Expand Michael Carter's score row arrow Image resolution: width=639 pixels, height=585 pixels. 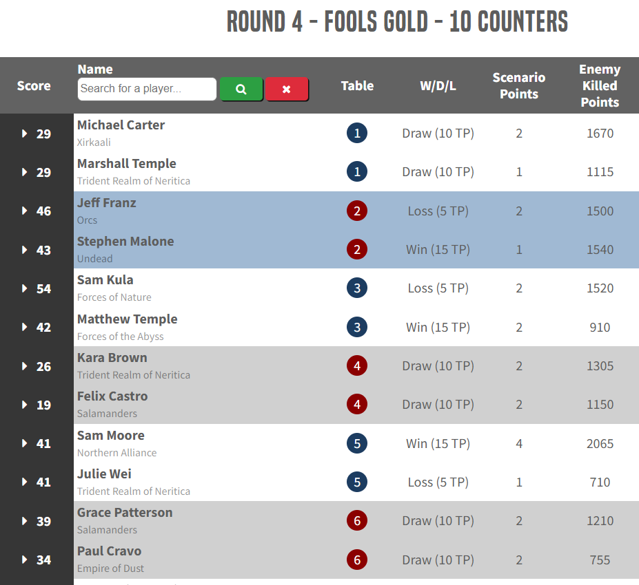click(25, 134)
